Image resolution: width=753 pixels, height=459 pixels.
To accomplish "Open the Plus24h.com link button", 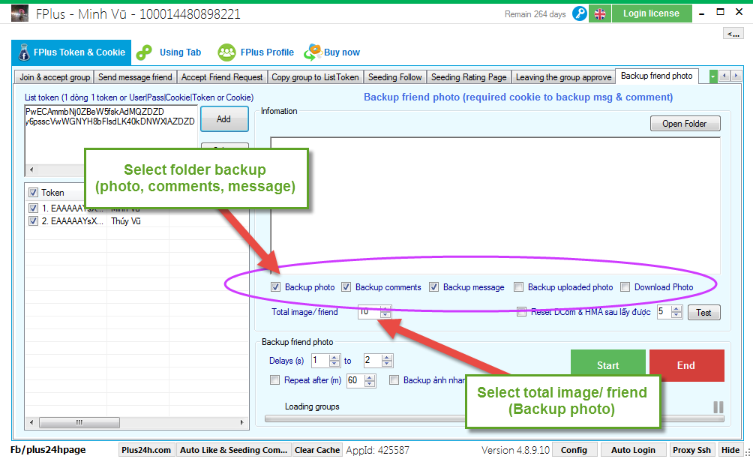I will click(146, 450).
